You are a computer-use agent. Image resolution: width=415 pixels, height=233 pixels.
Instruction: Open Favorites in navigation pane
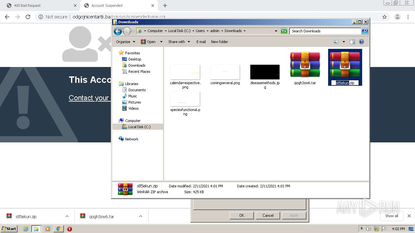[x=132, y=53]
